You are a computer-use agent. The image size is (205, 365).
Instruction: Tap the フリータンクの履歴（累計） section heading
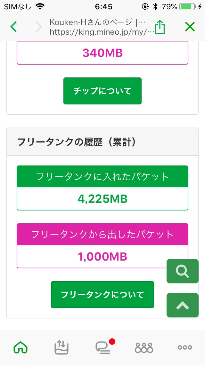pyautogui.click(x=77, y=142)
